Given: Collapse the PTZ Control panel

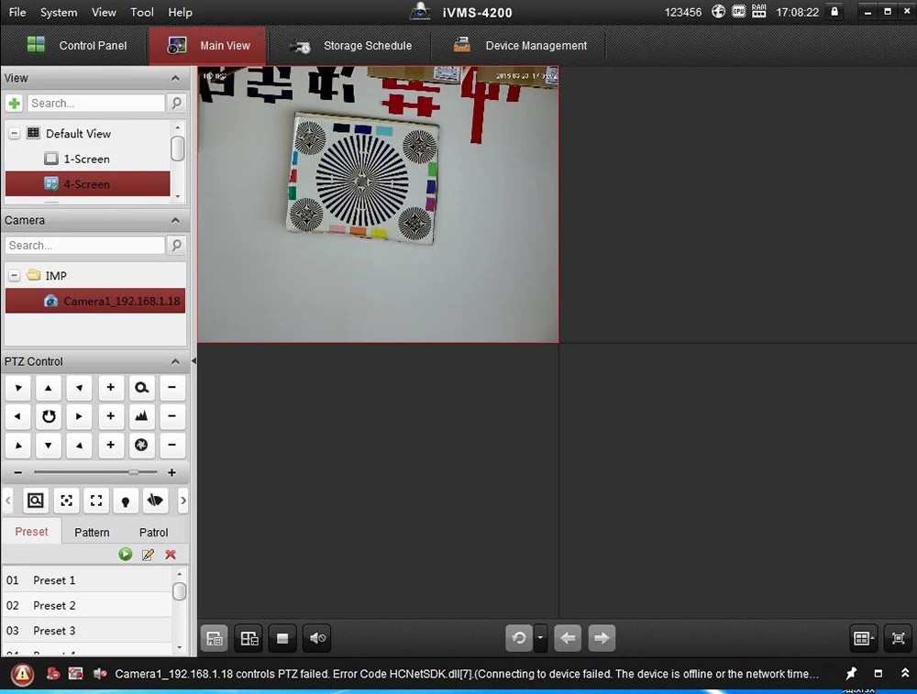Looking at the screenshot, I should pyautogui.click(x=175, y=362).
